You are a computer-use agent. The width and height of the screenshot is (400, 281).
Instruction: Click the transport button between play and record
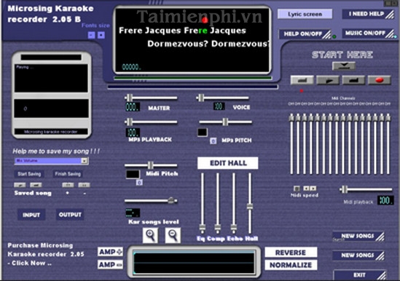(x=353, y=80)
